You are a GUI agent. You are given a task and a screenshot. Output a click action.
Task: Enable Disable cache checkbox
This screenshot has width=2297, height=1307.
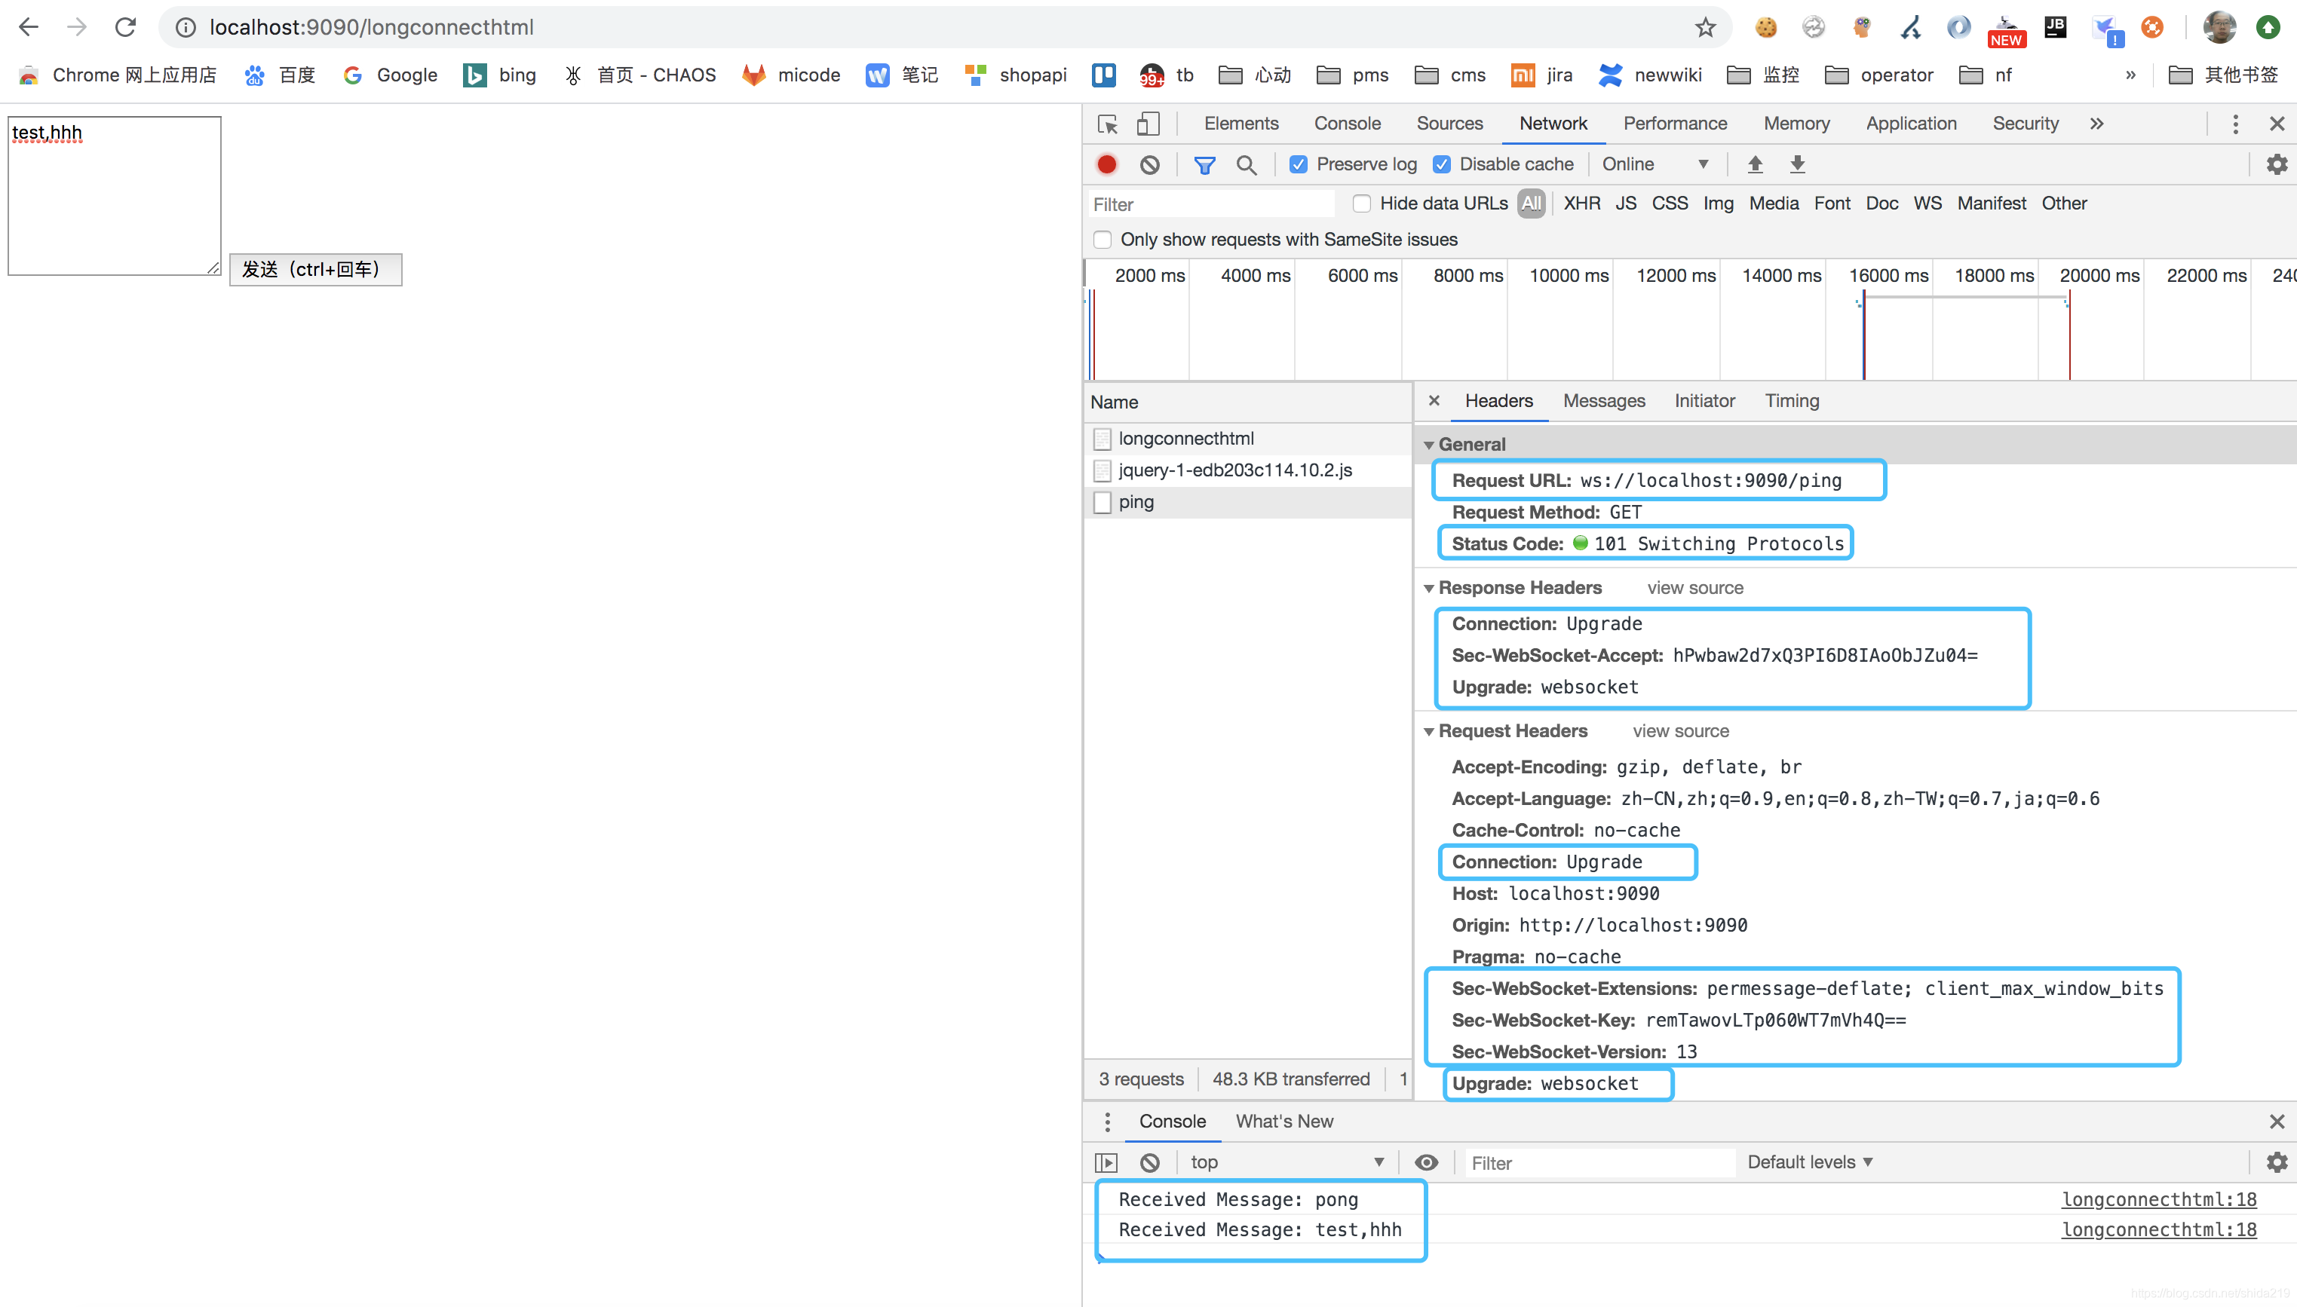click(1442, 164)
